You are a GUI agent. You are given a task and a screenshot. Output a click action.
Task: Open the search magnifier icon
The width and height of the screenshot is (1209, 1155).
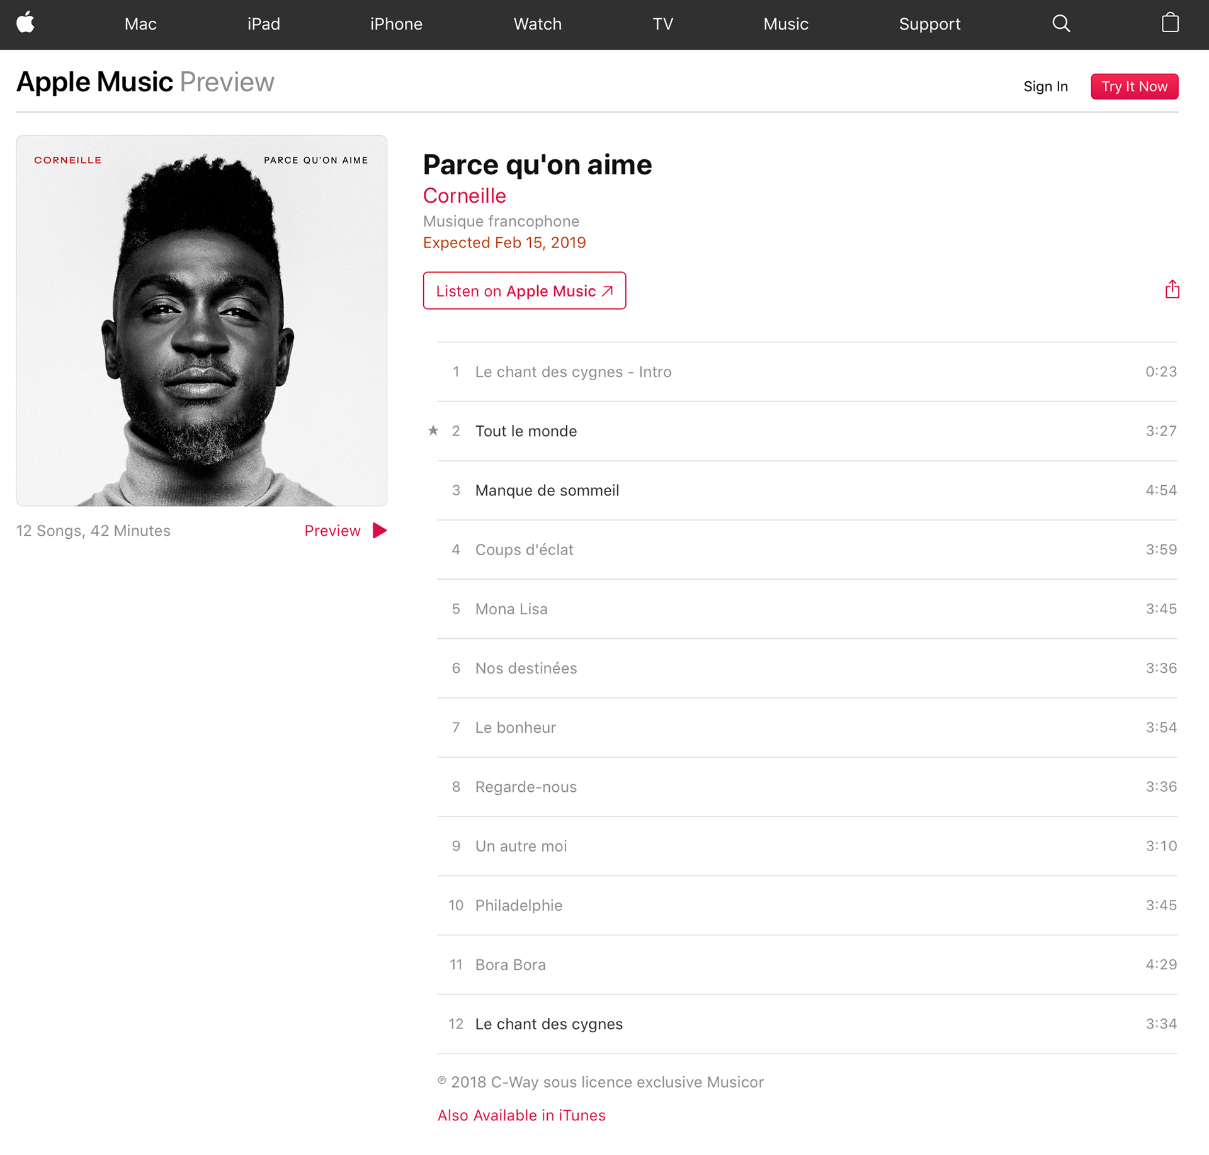1061,23
